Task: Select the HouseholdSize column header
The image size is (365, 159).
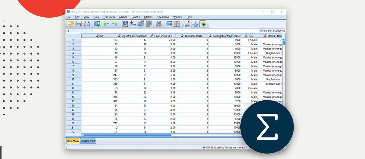Action: click(x=161, y=36)
